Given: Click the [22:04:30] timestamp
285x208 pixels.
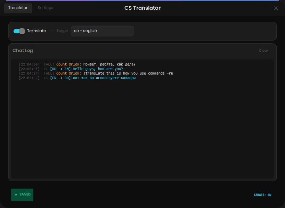Looking at the screenshot, I should tap(29, 64).
